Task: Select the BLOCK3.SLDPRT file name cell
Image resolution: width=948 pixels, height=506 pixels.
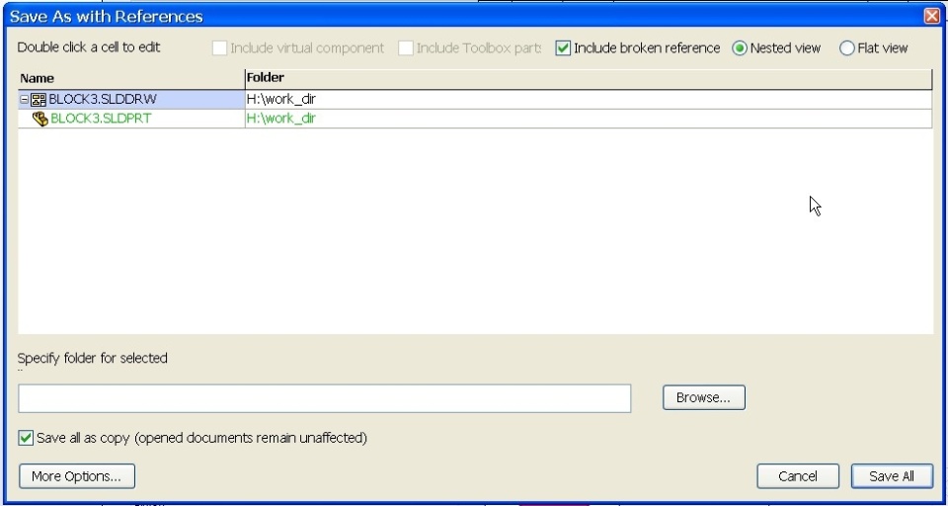Action: point(131,119)
